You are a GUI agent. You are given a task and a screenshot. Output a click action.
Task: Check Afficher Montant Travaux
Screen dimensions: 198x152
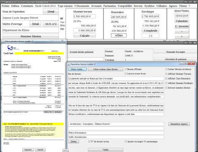point(166,74)
